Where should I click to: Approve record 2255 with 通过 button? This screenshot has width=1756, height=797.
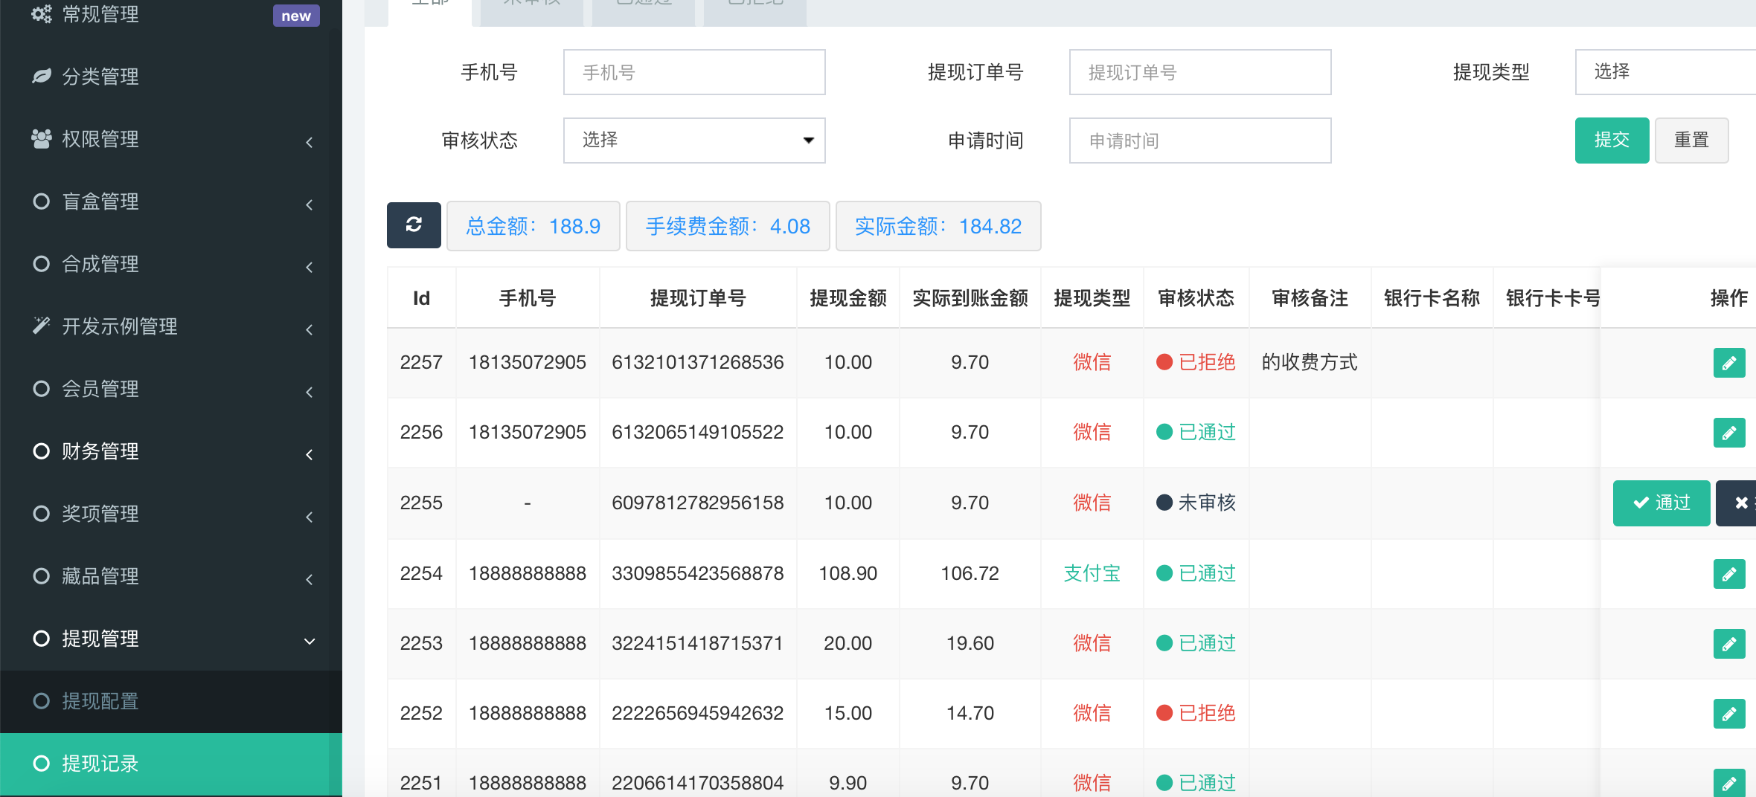click(1661, 503)
